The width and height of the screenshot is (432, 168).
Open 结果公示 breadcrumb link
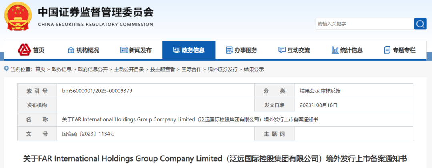pos(254,70)
